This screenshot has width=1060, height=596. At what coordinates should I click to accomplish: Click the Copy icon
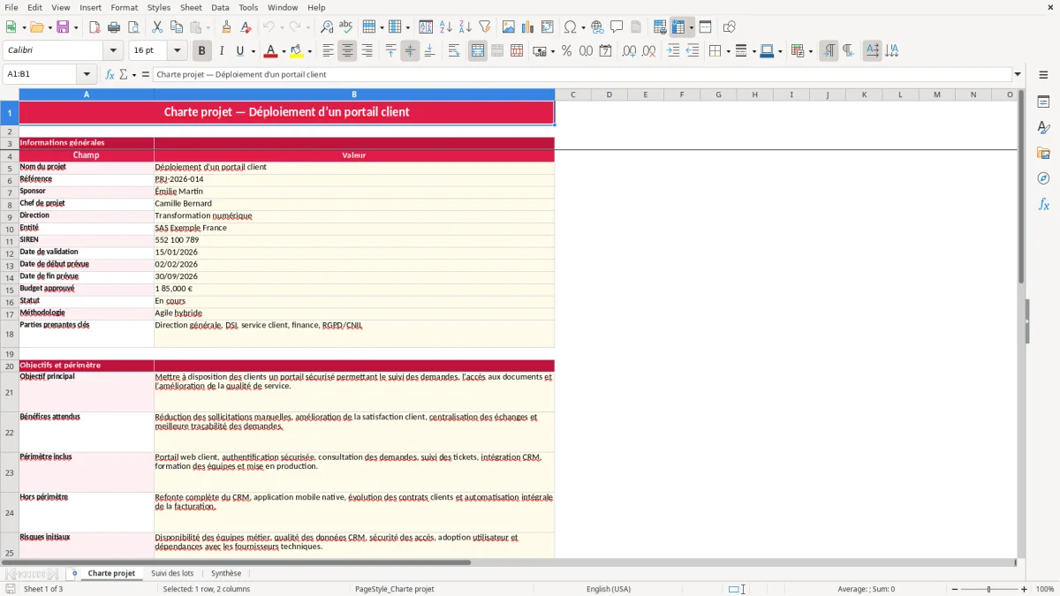click(177, 27)
